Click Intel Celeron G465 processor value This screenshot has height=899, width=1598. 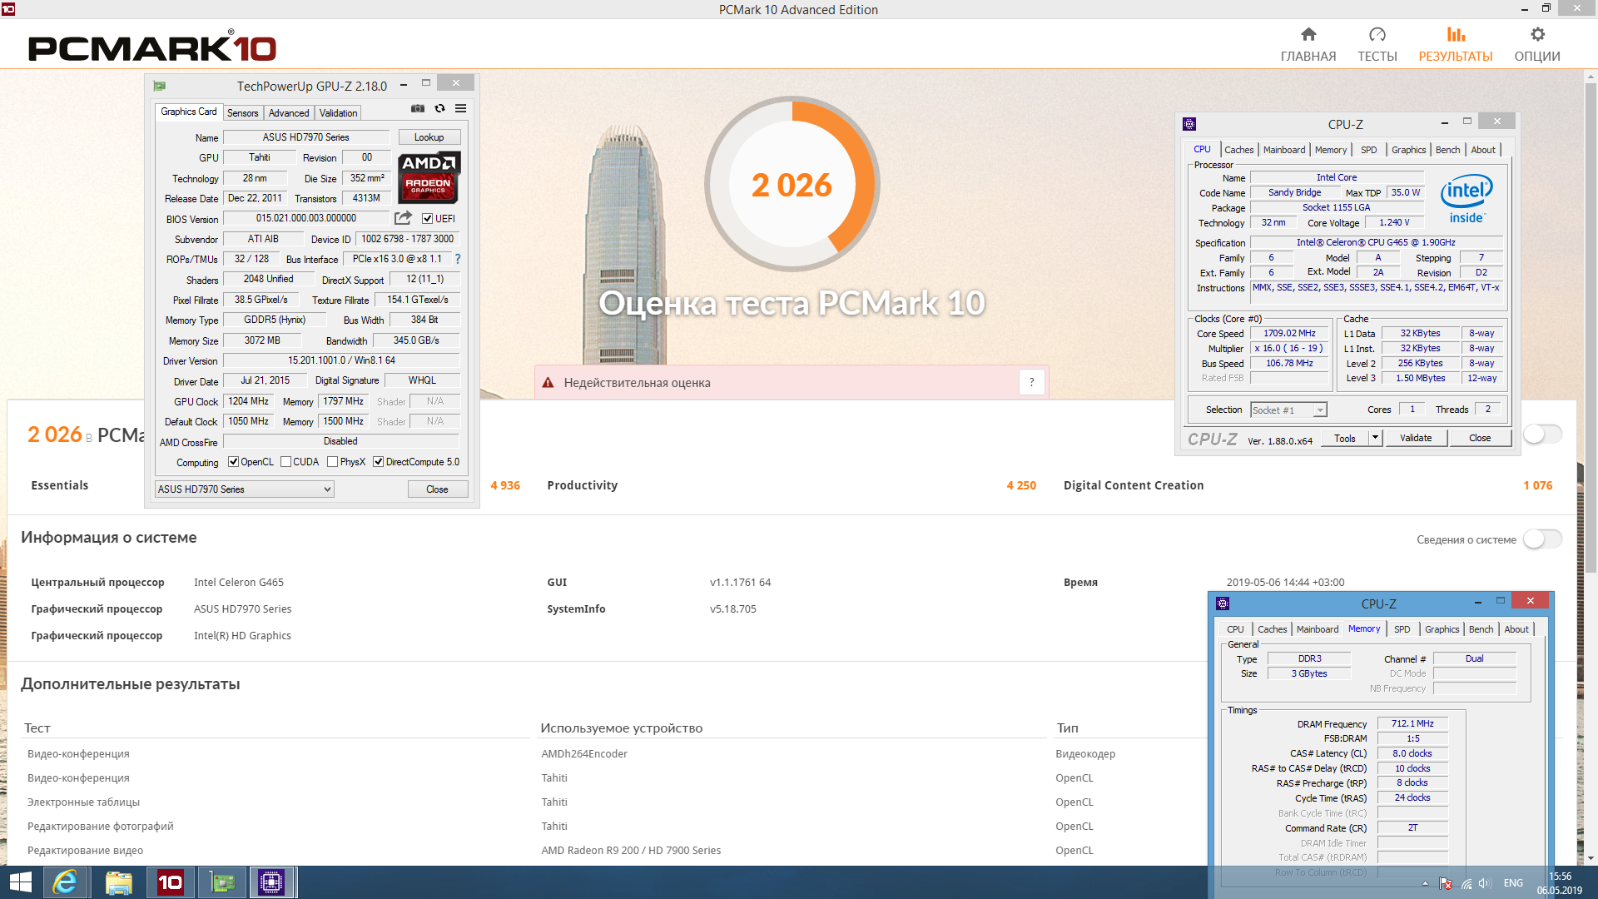(x=239, y=583)
